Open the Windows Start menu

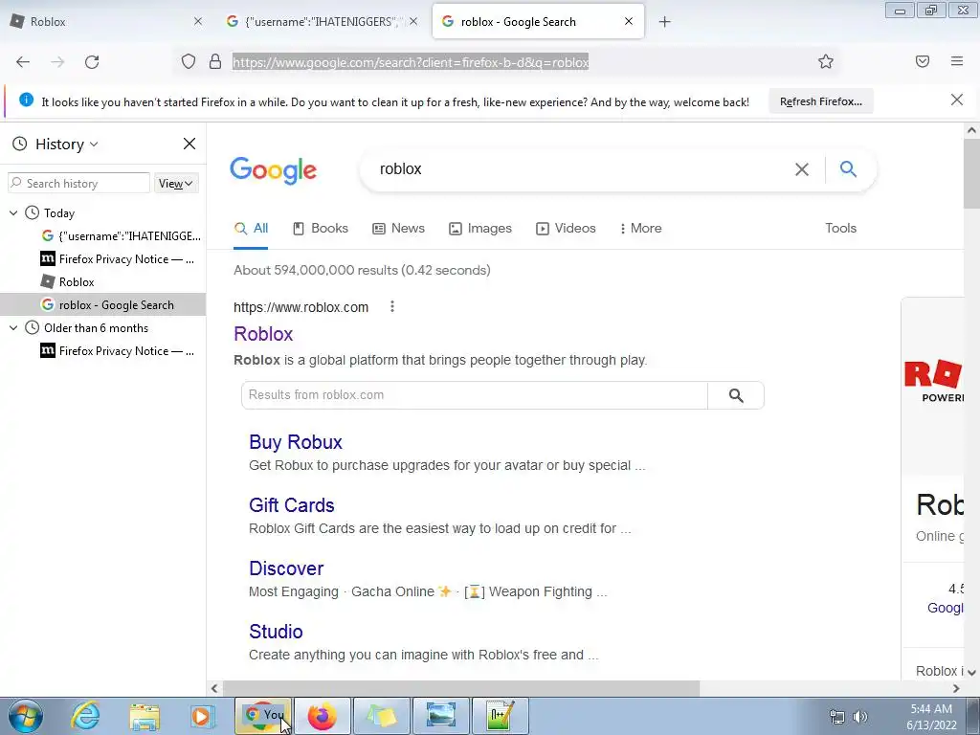coord(26,716)
